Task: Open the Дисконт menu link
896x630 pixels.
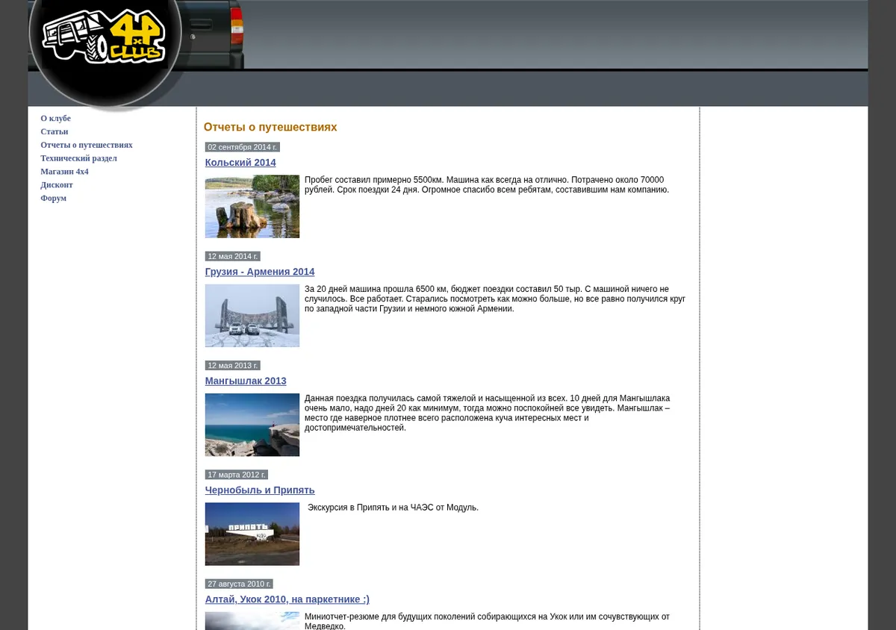Action: tap(57, 185)
